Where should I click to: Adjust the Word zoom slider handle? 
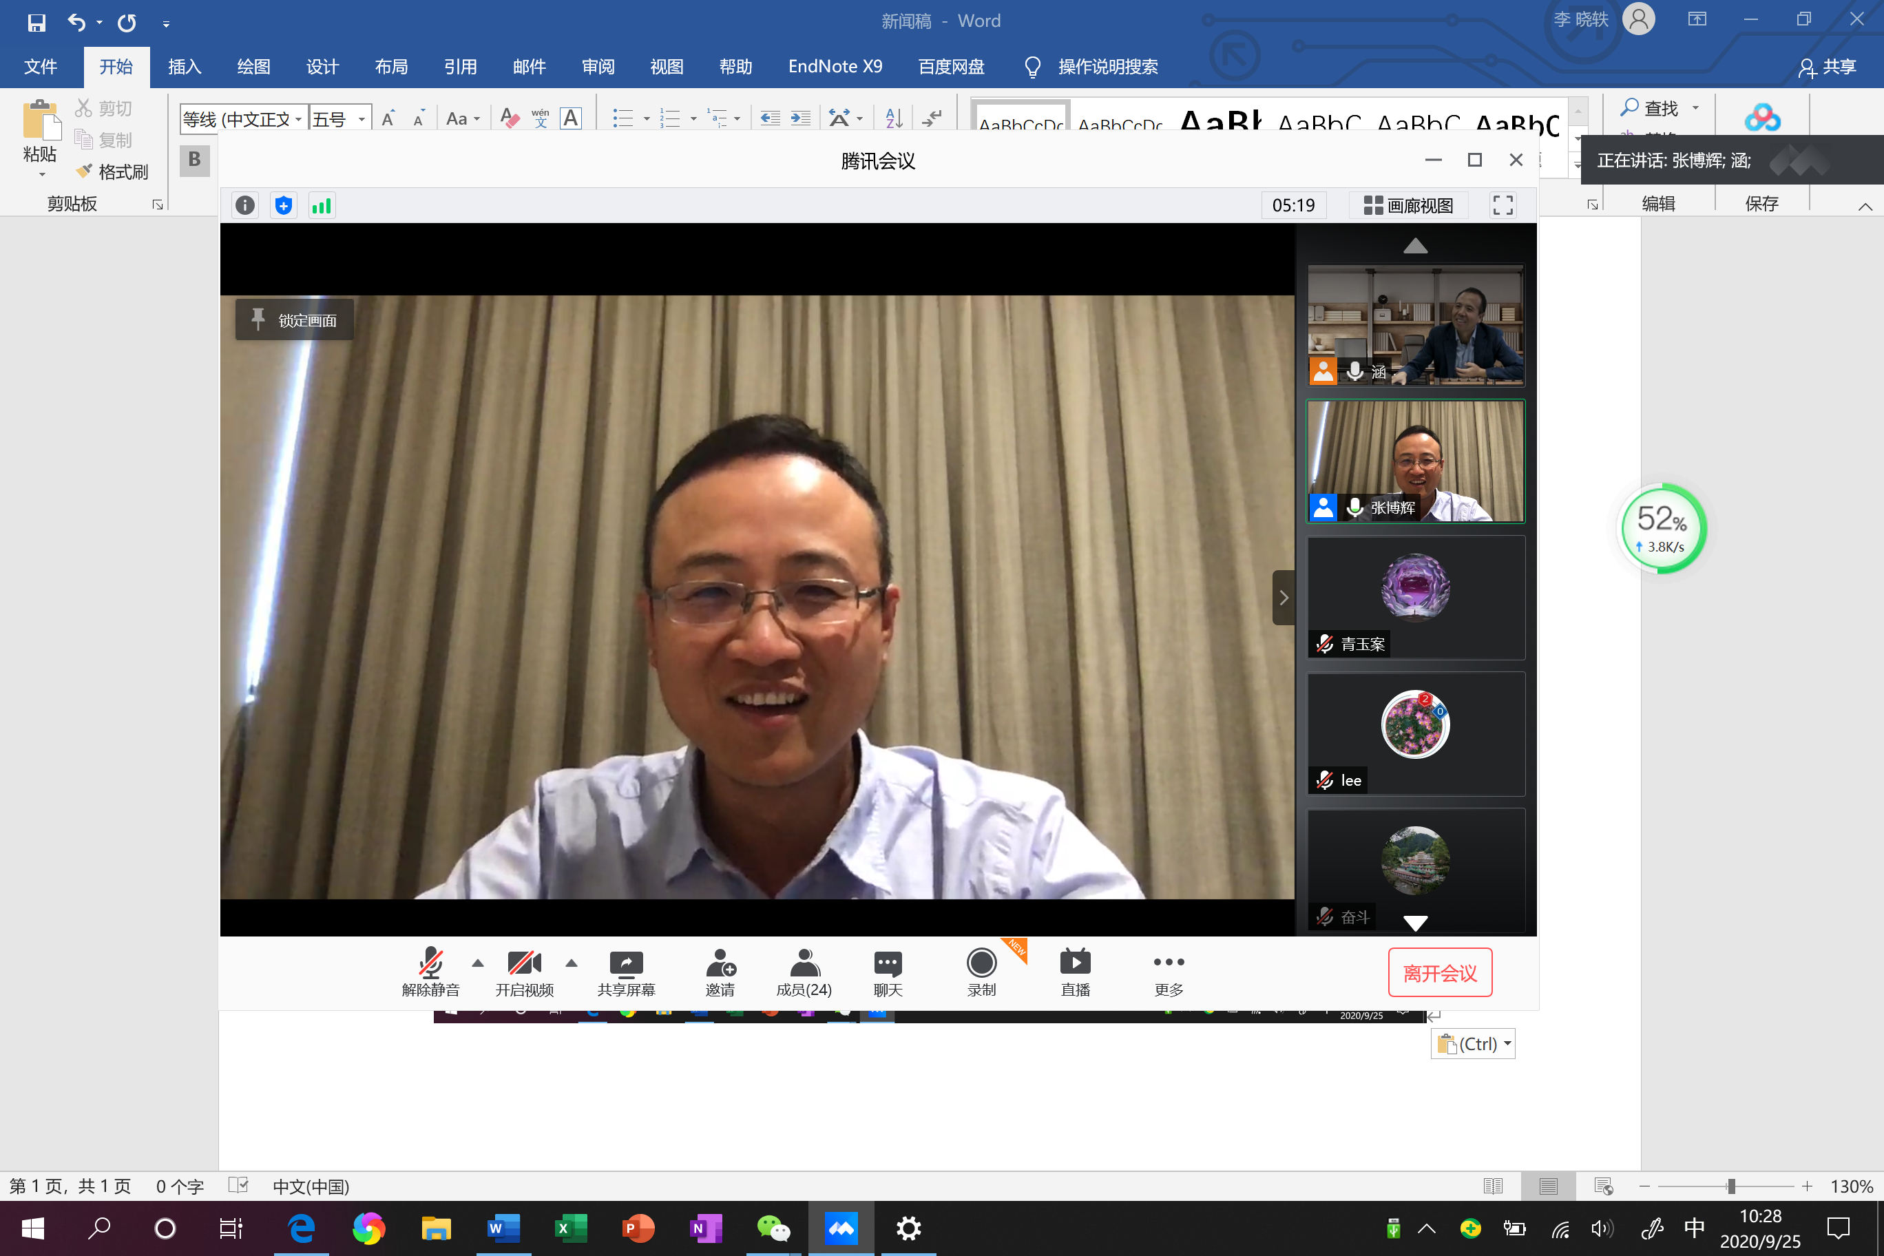(x=1731, y=1186)
